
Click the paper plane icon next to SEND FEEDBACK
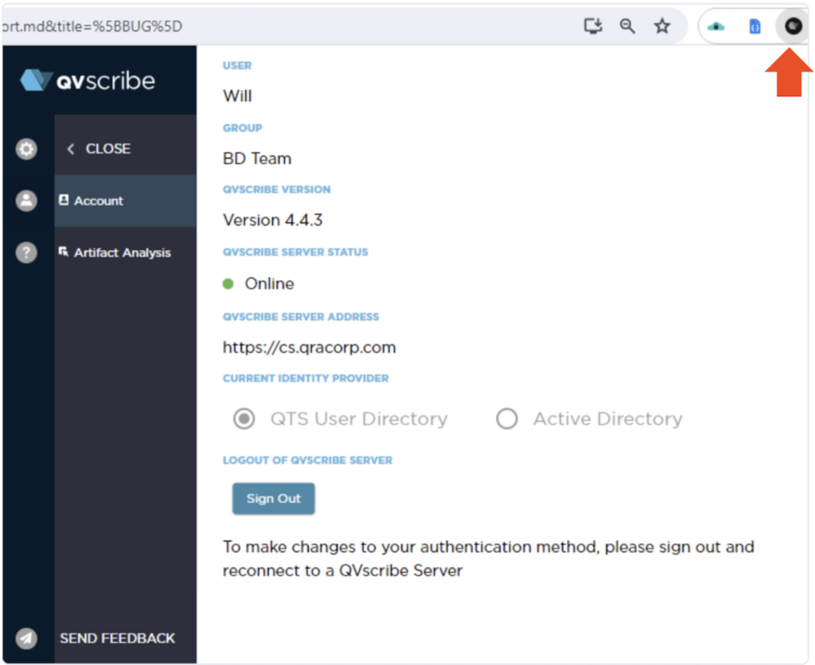pos(28,638)
